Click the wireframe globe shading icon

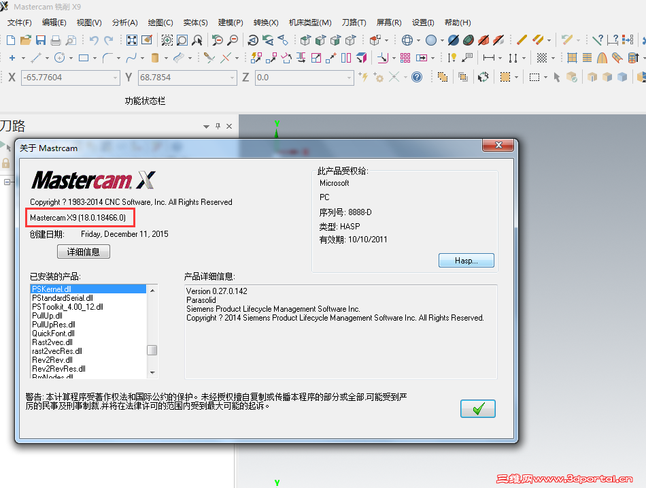click(407, 40)
